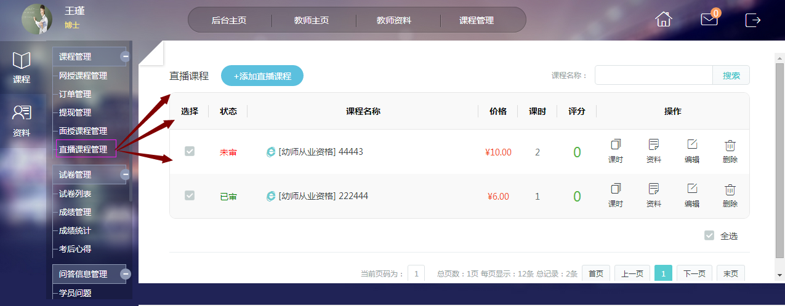Screen dimensions: 785x306
Task: Collapse the 问答信息管理 menu section
Action: coord(125,274)
